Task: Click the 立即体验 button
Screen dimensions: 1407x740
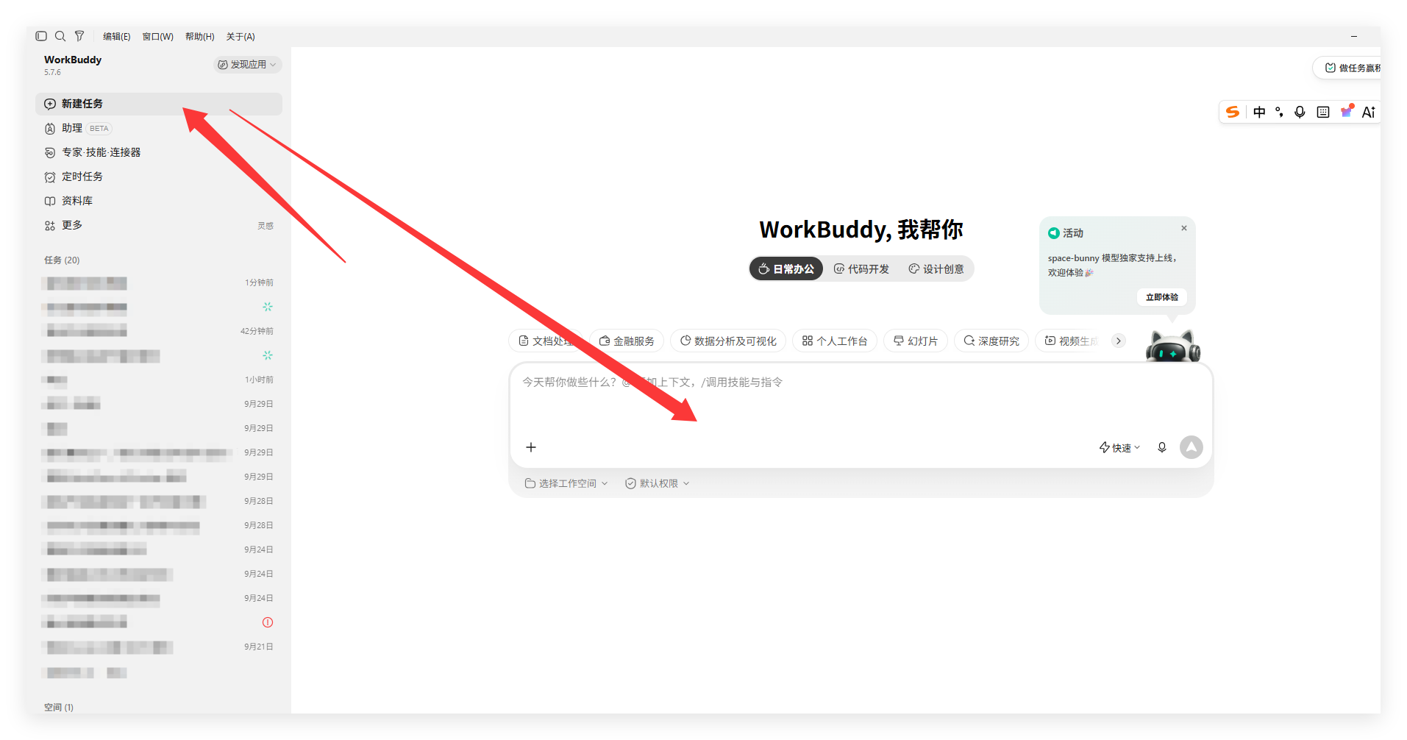Action: coord(1162,297)
